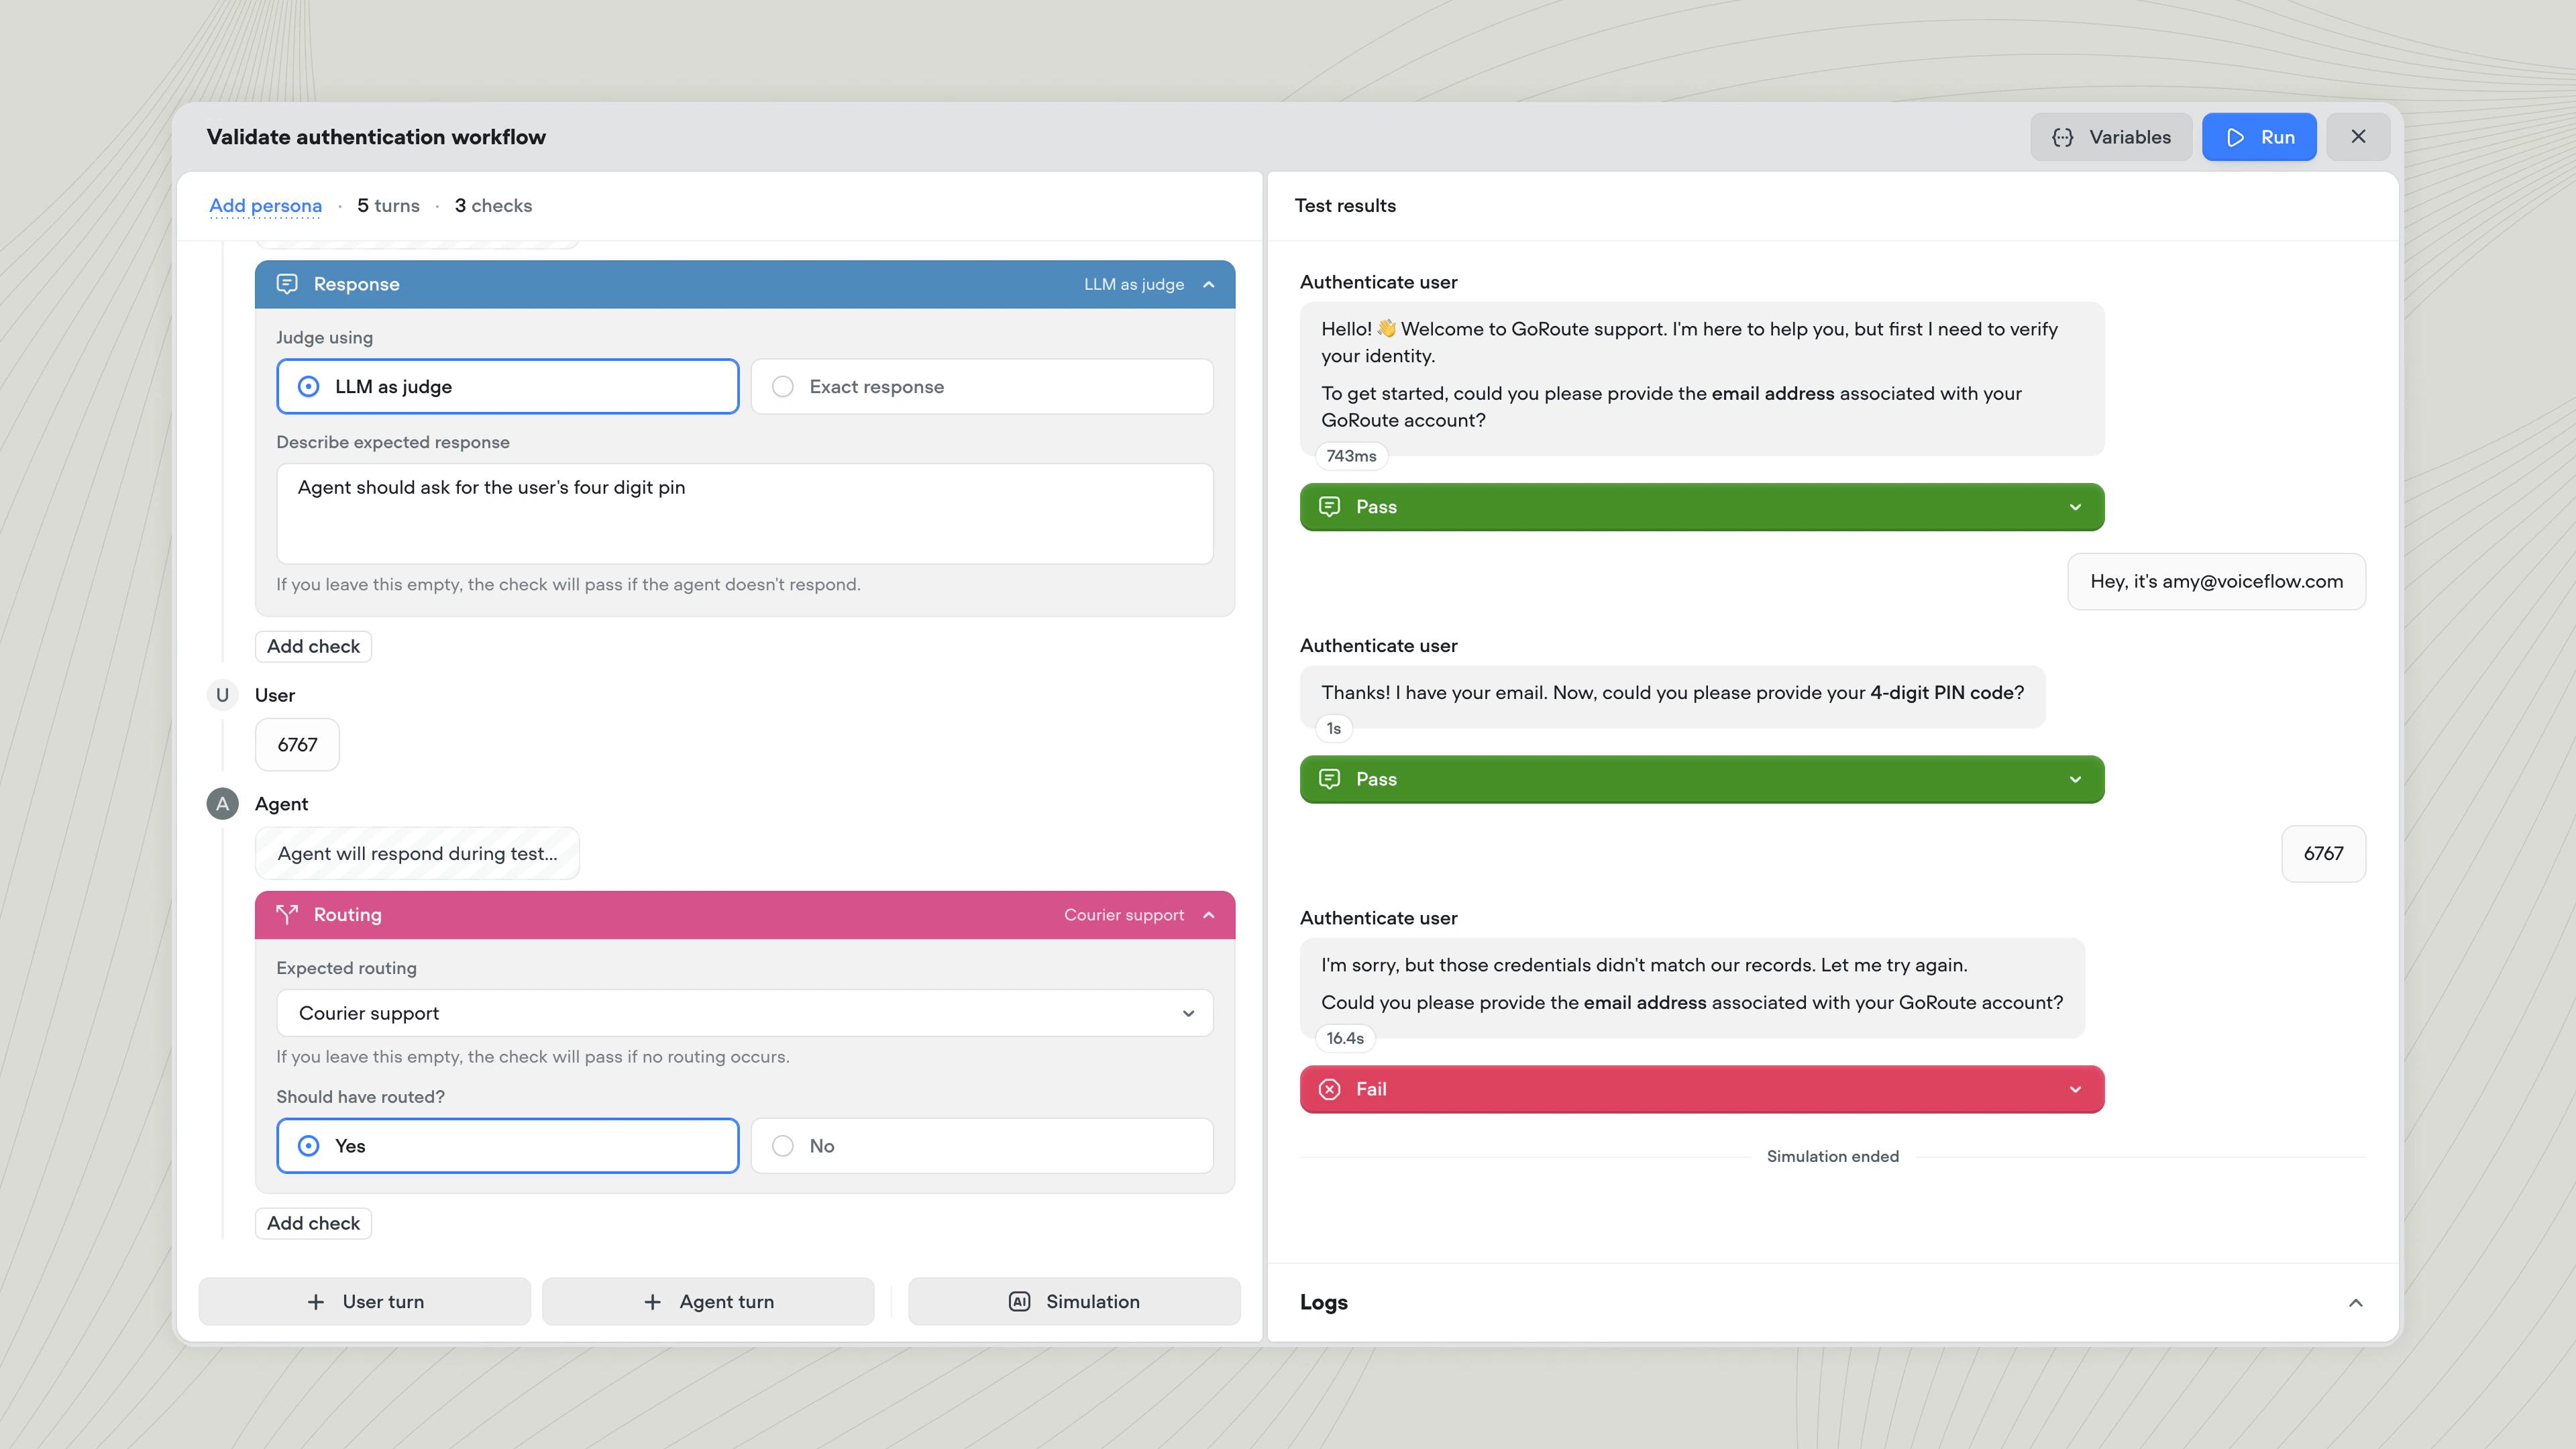Image resolution: width=2576 pixels, height=1449 pixels.
Task: Click the Validate authentication workflow title
Action: click(x=376, y=137)
